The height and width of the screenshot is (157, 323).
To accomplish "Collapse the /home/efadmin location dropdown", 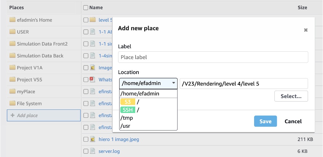I will tap(148, 84).
